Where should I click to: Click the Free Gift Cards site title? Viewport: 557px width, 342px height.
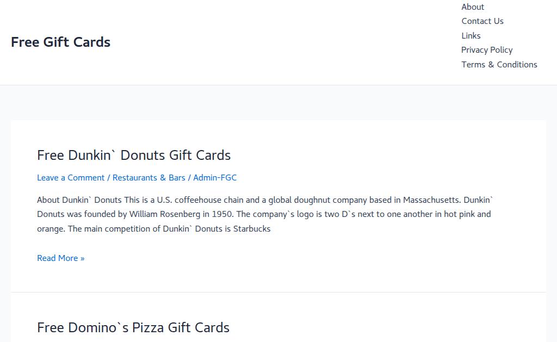point(60,42)
